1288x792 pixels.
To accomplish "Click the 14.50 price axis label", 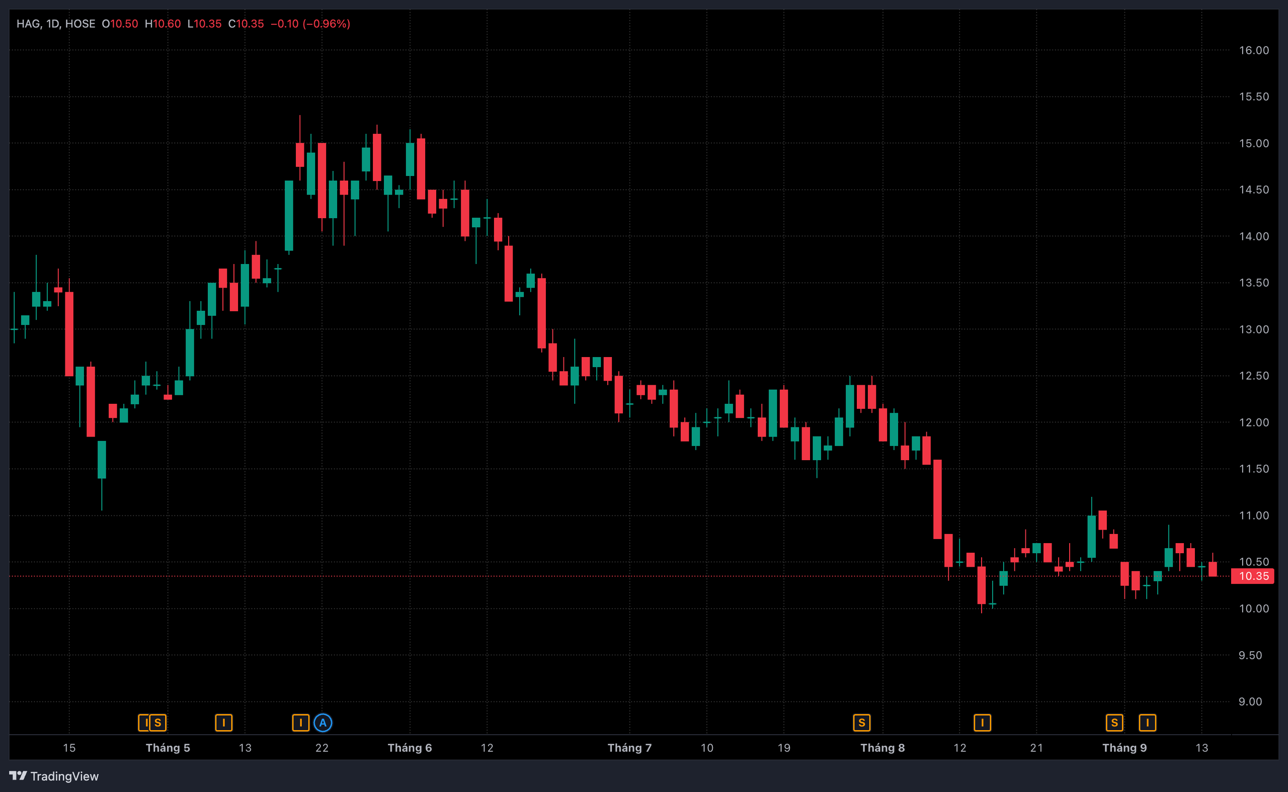I will click(1254, 190).
